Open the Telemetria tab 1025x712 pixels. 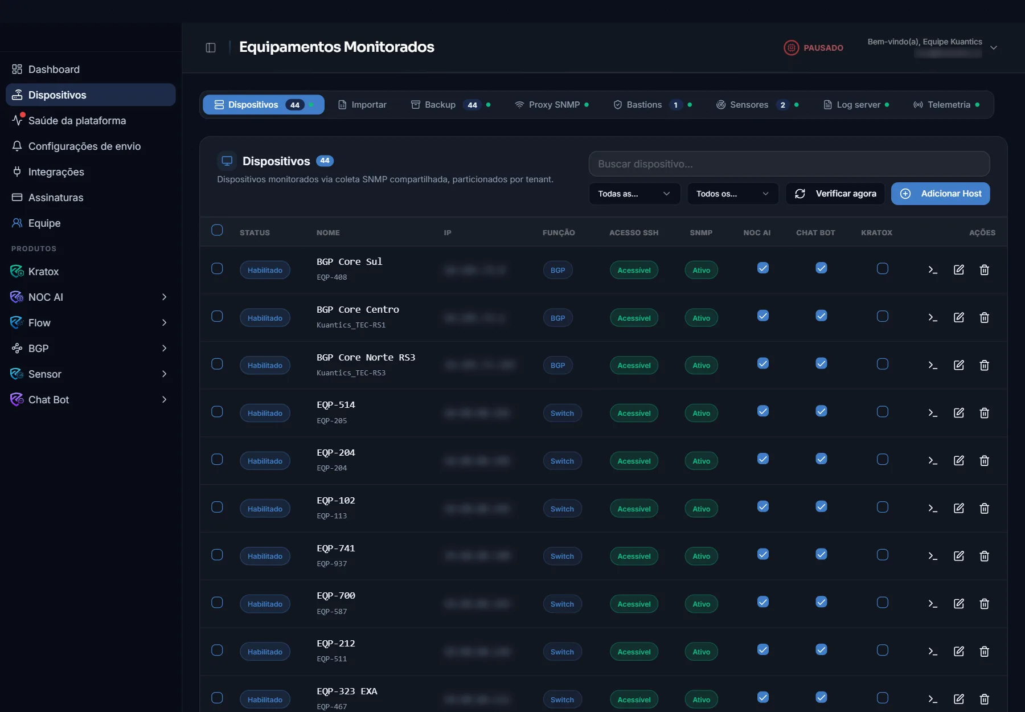tap(946, 105)
